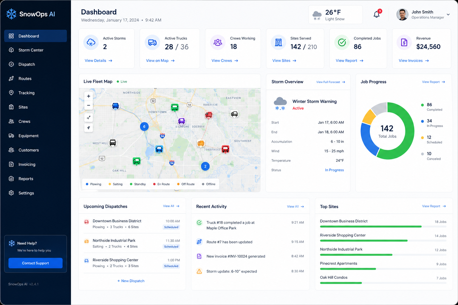This screenshot has height=305, width=458.
Task: Zoom in on the fleet map
Action: coord(89,96)
